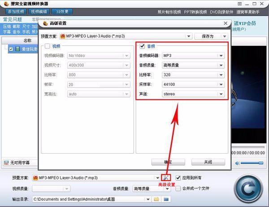Click the 视频尺寸 400x300 dropdown
269x207 pixels.
point(99,65)
